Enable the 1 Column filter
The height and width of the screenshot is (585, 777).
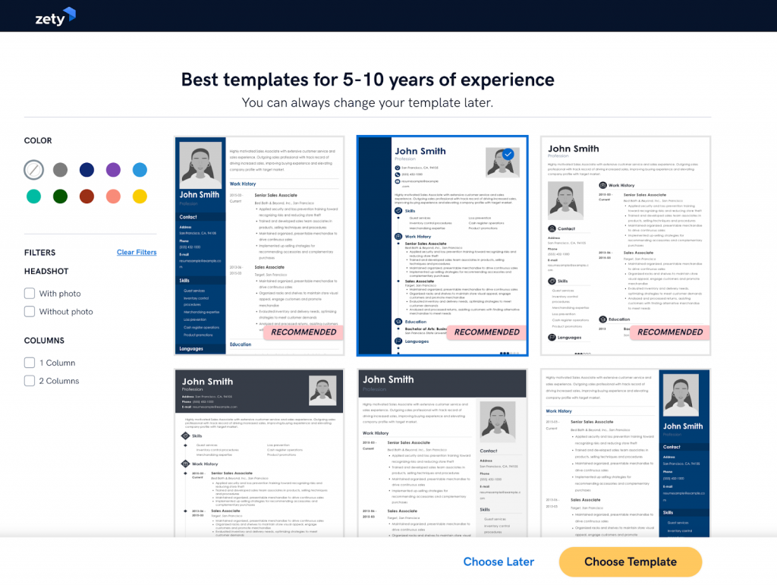tap(31, 363)
